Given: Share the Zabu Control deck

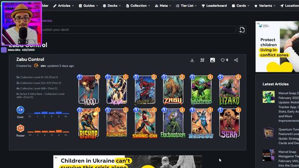Looking at the screenshot, I should [x=236, y=60].
